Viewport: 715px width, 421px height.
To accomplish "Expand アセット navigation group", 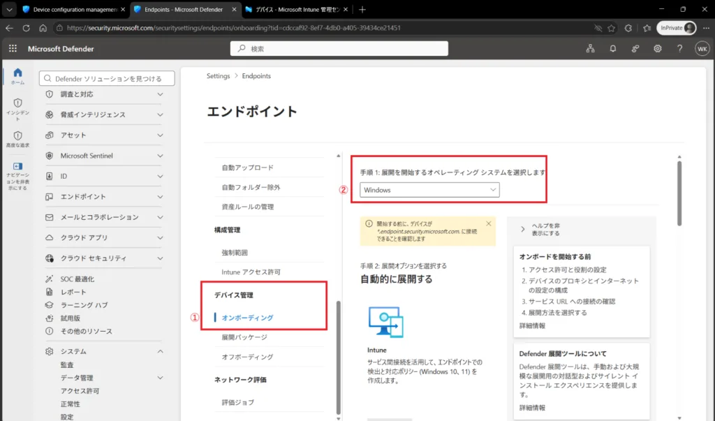I will [x=160, y=135].
